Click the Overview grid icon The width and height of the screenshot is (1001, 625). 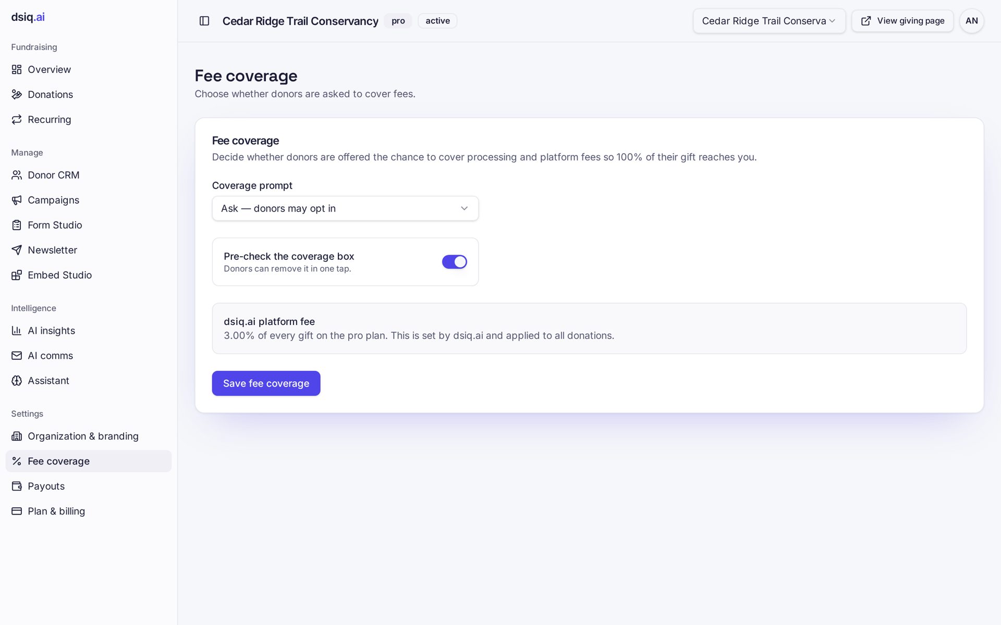pyautogui.click(x=17, y=69)
